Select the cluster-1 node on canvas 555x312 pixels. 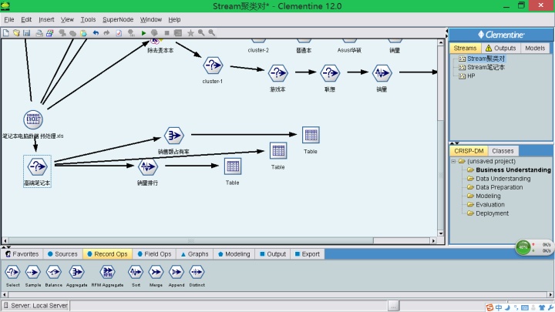coord(213,65)
